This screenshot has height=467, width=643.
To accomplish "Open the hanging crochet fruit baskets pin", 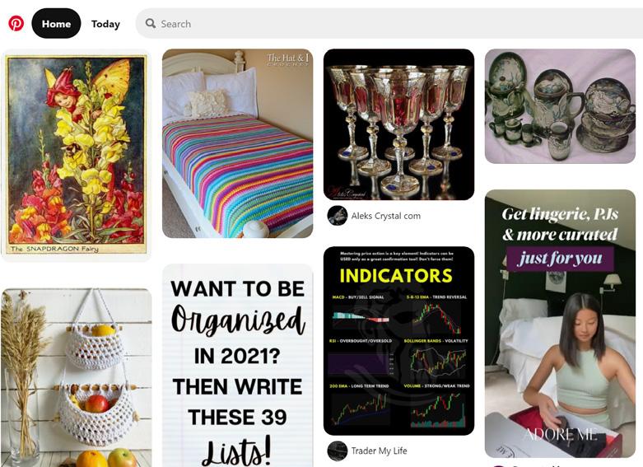I will pos(77,377).
